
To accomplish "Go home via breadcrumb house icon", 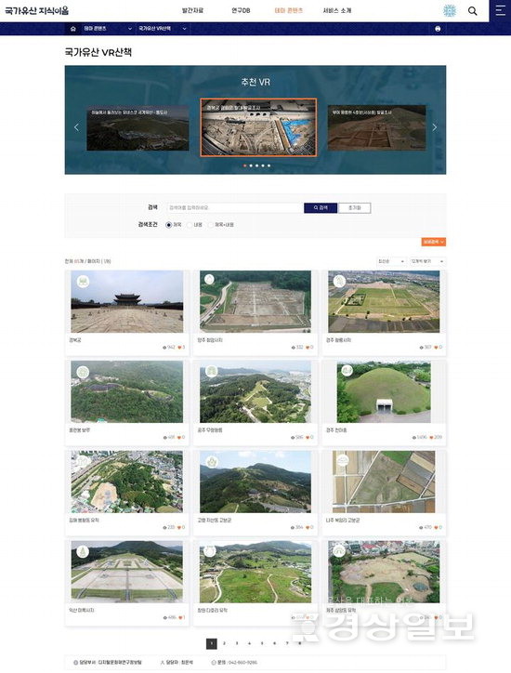I will [x=73, y=29].
